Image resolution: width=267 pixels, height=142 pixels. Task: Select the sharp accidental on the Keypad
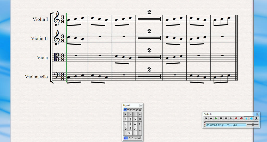pos(130,119)
